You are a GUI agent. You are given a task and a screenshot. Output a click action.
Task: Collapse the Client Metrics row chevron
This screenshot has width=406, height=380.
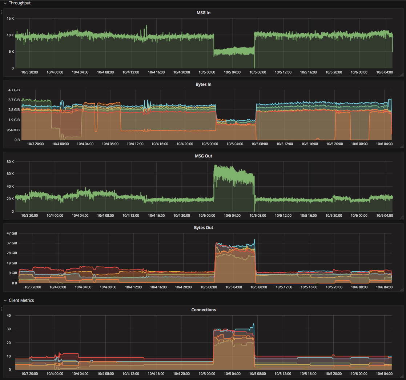coord(5,300)
